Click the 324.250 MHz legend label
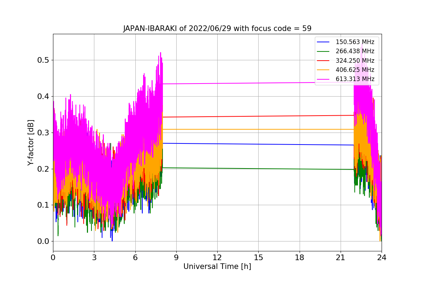This screenshot has height=282, width=424. [355, 61]
